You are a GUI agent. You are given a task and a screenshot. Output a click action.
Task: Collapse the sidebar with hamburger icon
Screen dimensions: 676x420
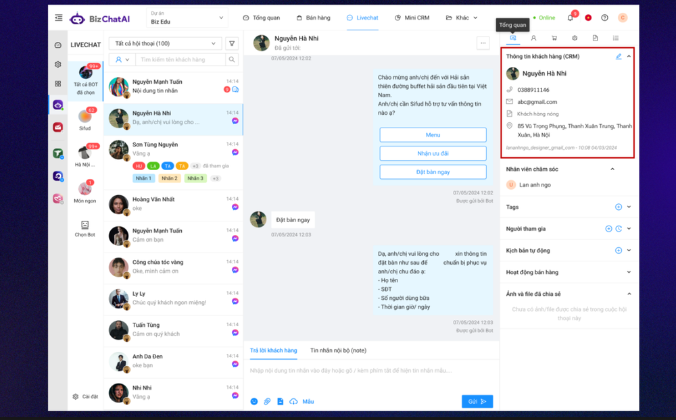[59, 18]
